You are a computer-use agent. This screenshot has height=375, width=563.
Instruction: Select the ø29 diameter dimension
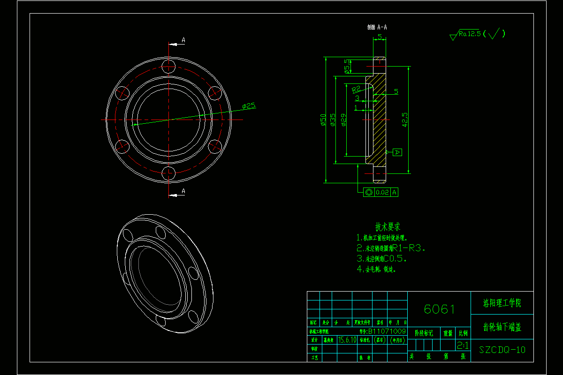click(343, 120)
